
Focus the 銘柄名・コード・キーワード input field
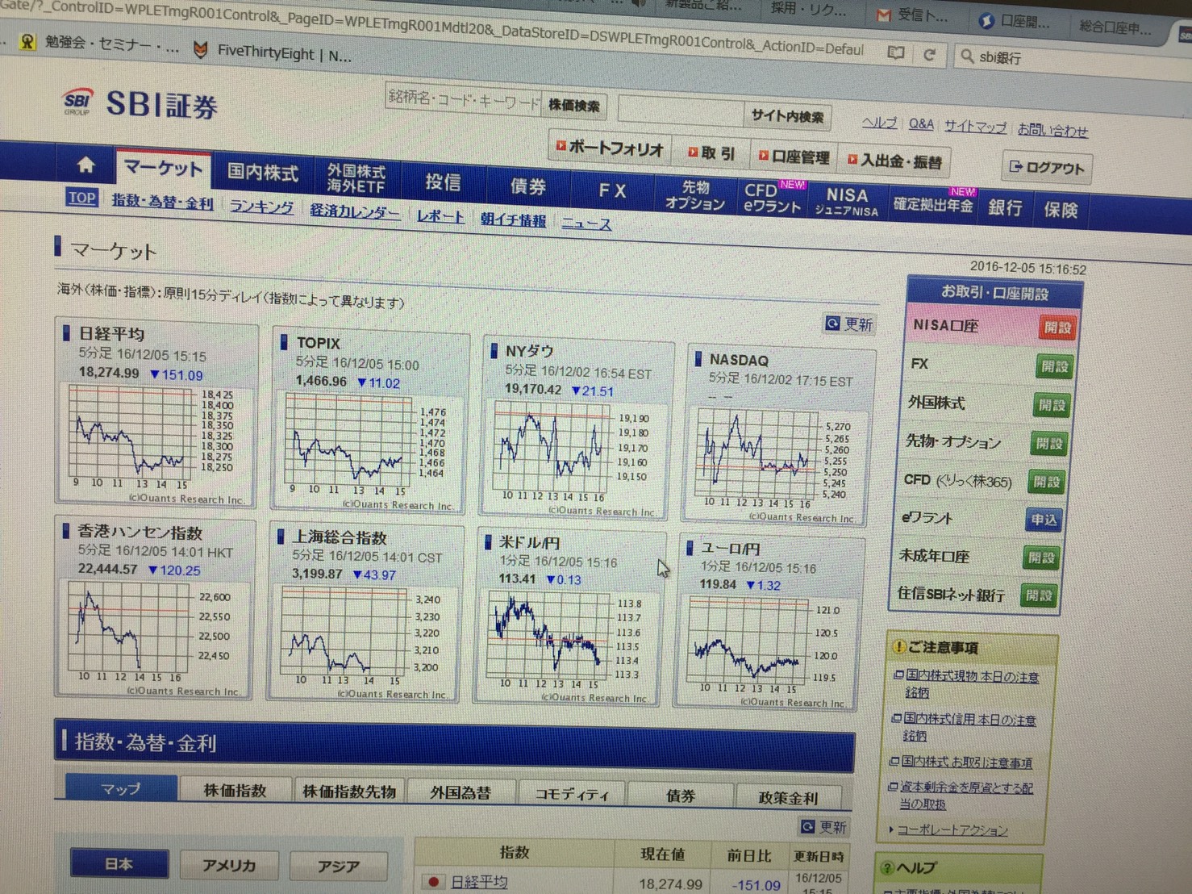click(464, 99)
